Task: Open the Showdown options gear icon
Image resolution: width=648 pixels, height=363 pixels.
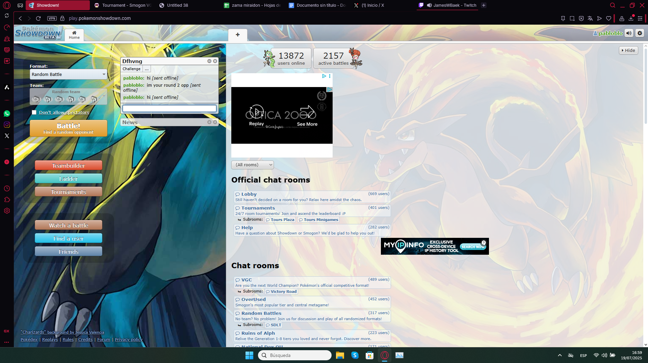Action: pos(640,33)
